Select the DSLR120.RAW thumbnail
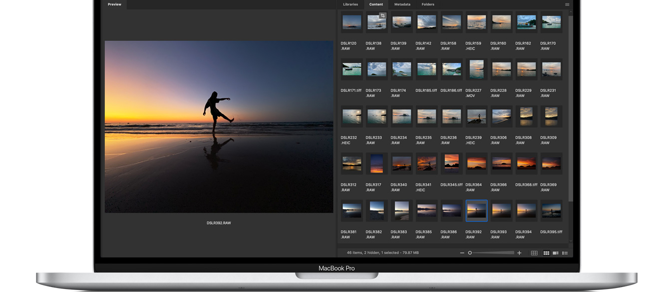This screenshot has height=292, width=667. [351, 22]
